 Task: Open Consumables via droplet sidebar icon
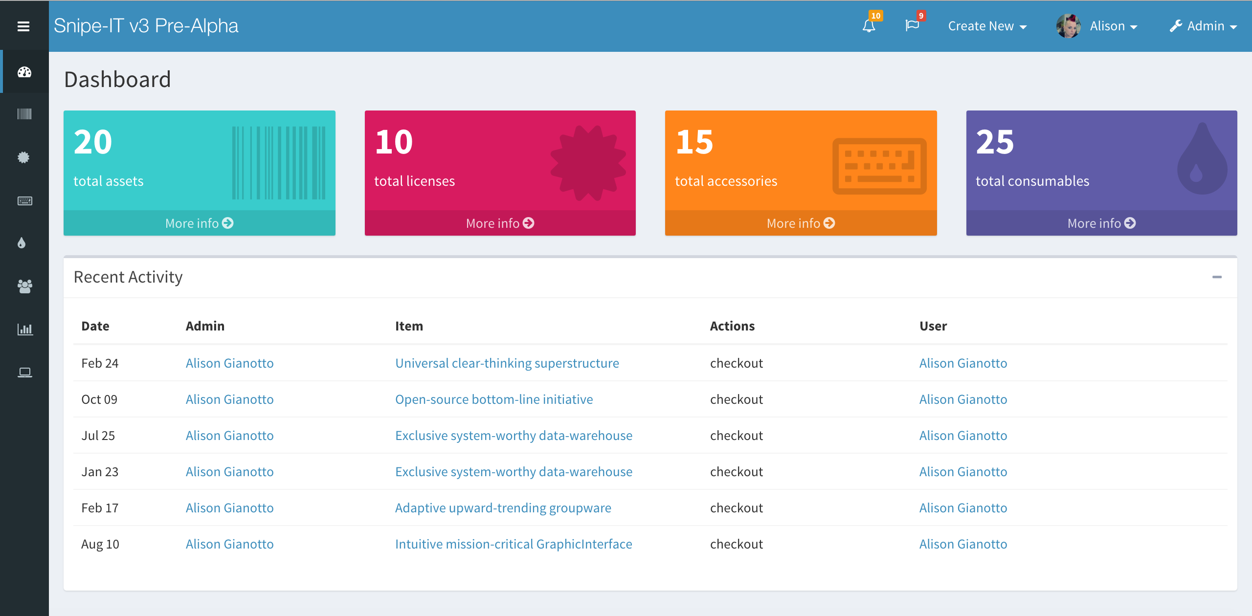pyautogui.click(x=22, y=243)
